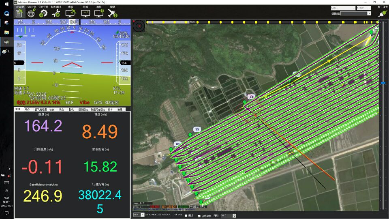Screen dimensions: 389x219
Task: Open the blue Q browser icon in taskbar
Action: point(7,13)
